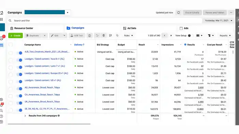The height and width of the screenshot is (134, 239).
Task: Open the account selector dropdown arrow
Action: coord(68,13)
